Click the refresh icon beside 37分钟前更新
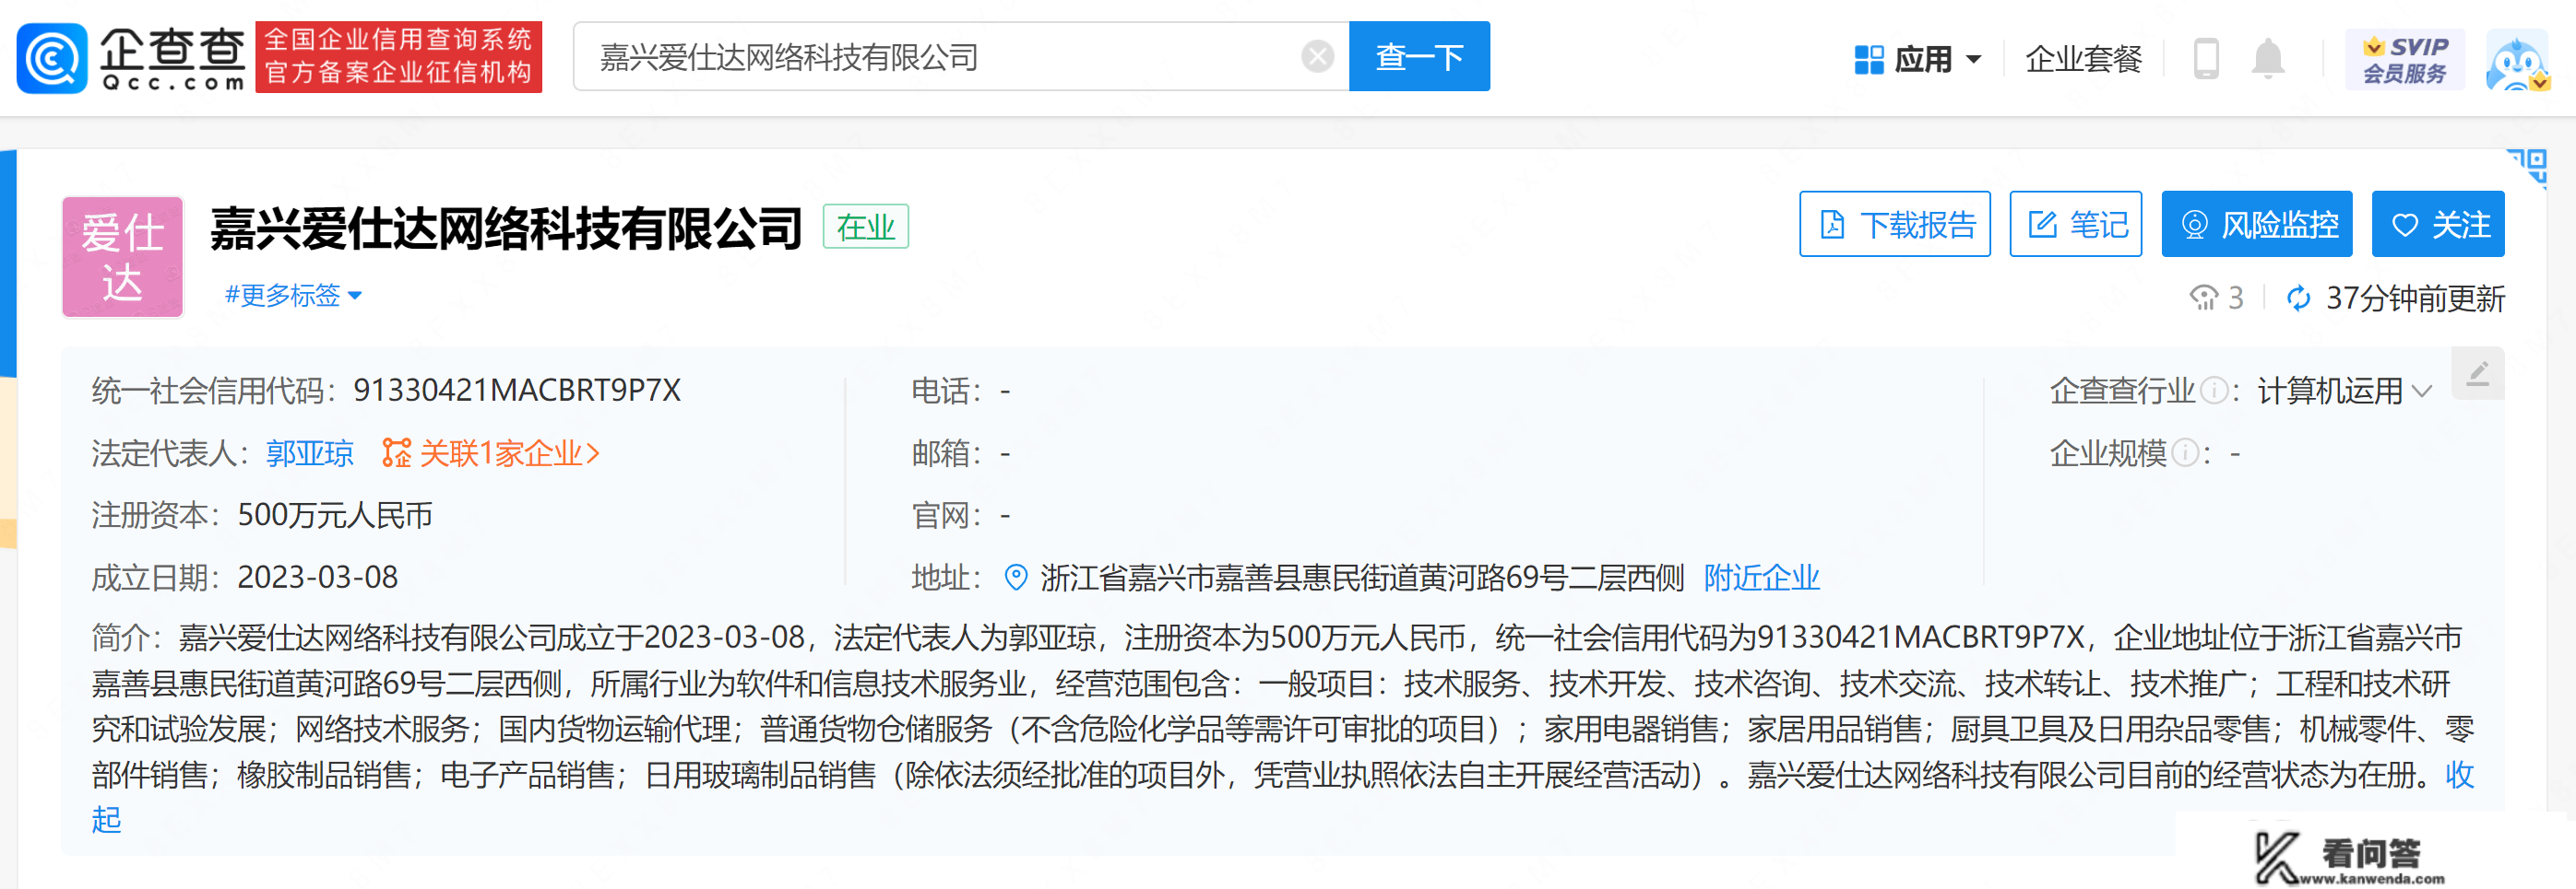This screenshot has height=889, width=2576. pyautogui.click(x=2299, y=298)
